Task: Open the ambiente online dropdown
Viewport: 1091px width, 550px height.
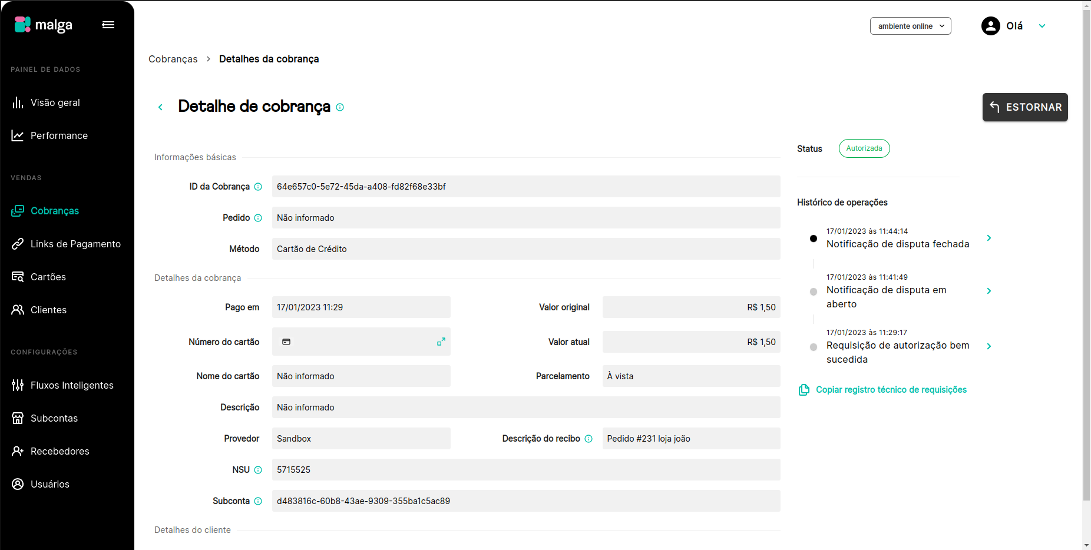Action: pyautogui.click(x=910, y=26)
